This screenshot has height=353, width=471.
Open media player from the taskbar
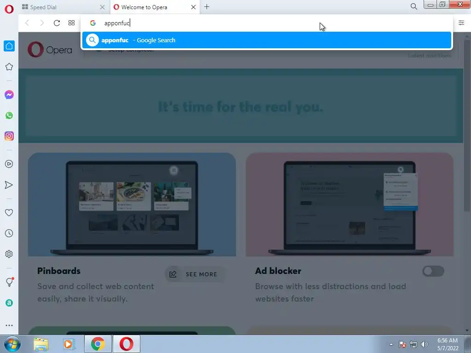click(x=69, y=344)
